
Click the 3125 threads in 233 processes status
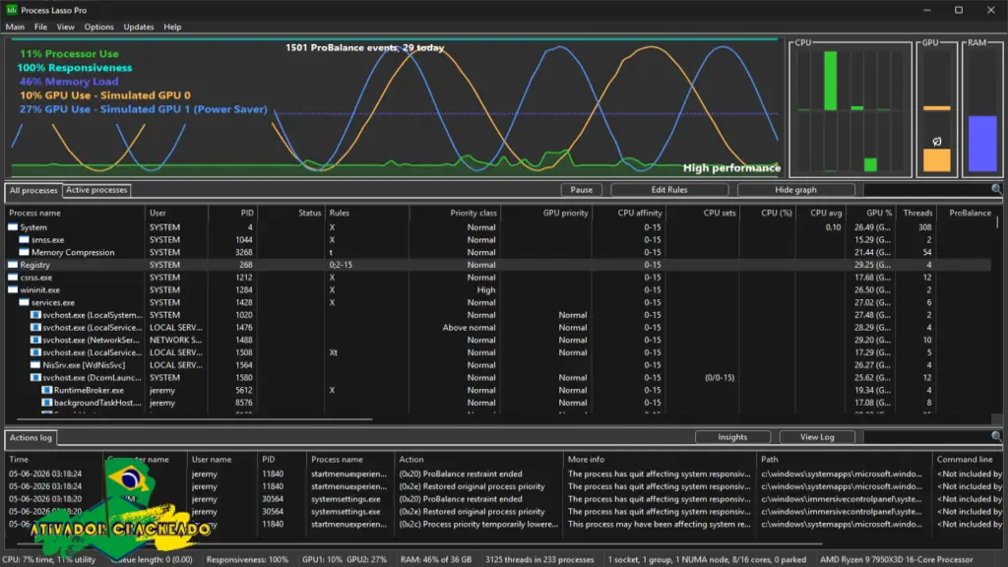point(539,559)
